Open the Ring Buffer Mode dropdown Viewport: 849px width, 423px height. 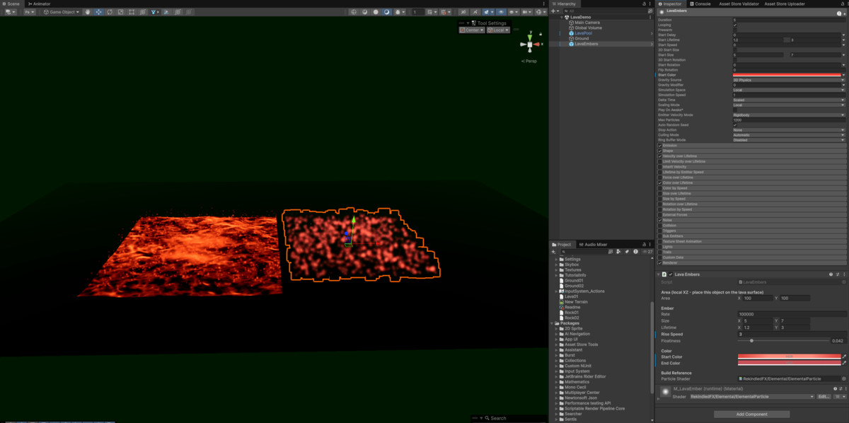pos(789,140)
